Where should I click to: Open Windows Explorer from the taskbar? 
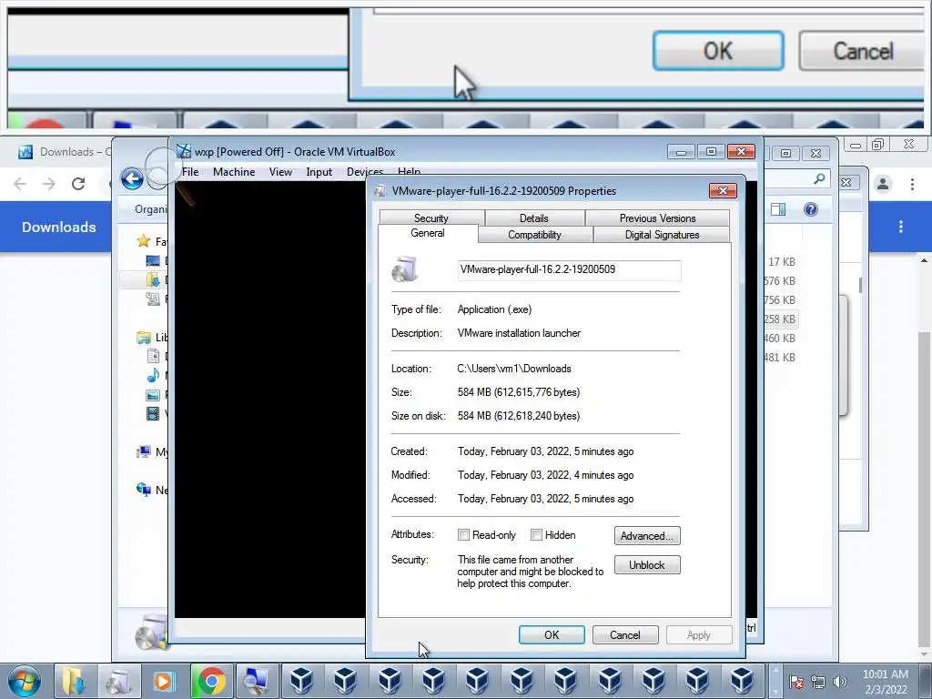[x=74, y=681]
